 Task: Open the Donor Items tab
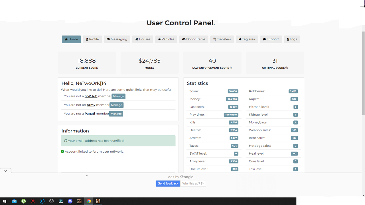[x=194, y=39]
